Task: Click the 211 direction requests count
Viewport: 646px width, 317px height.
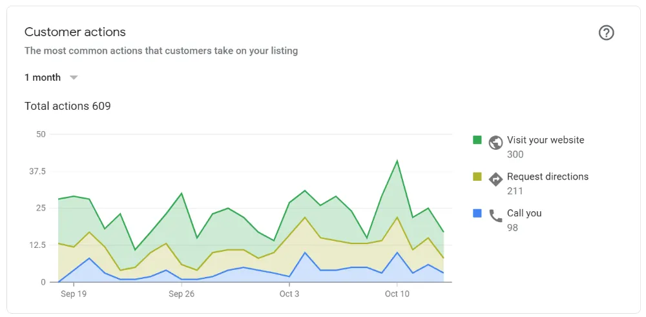Action: point(515,191)
